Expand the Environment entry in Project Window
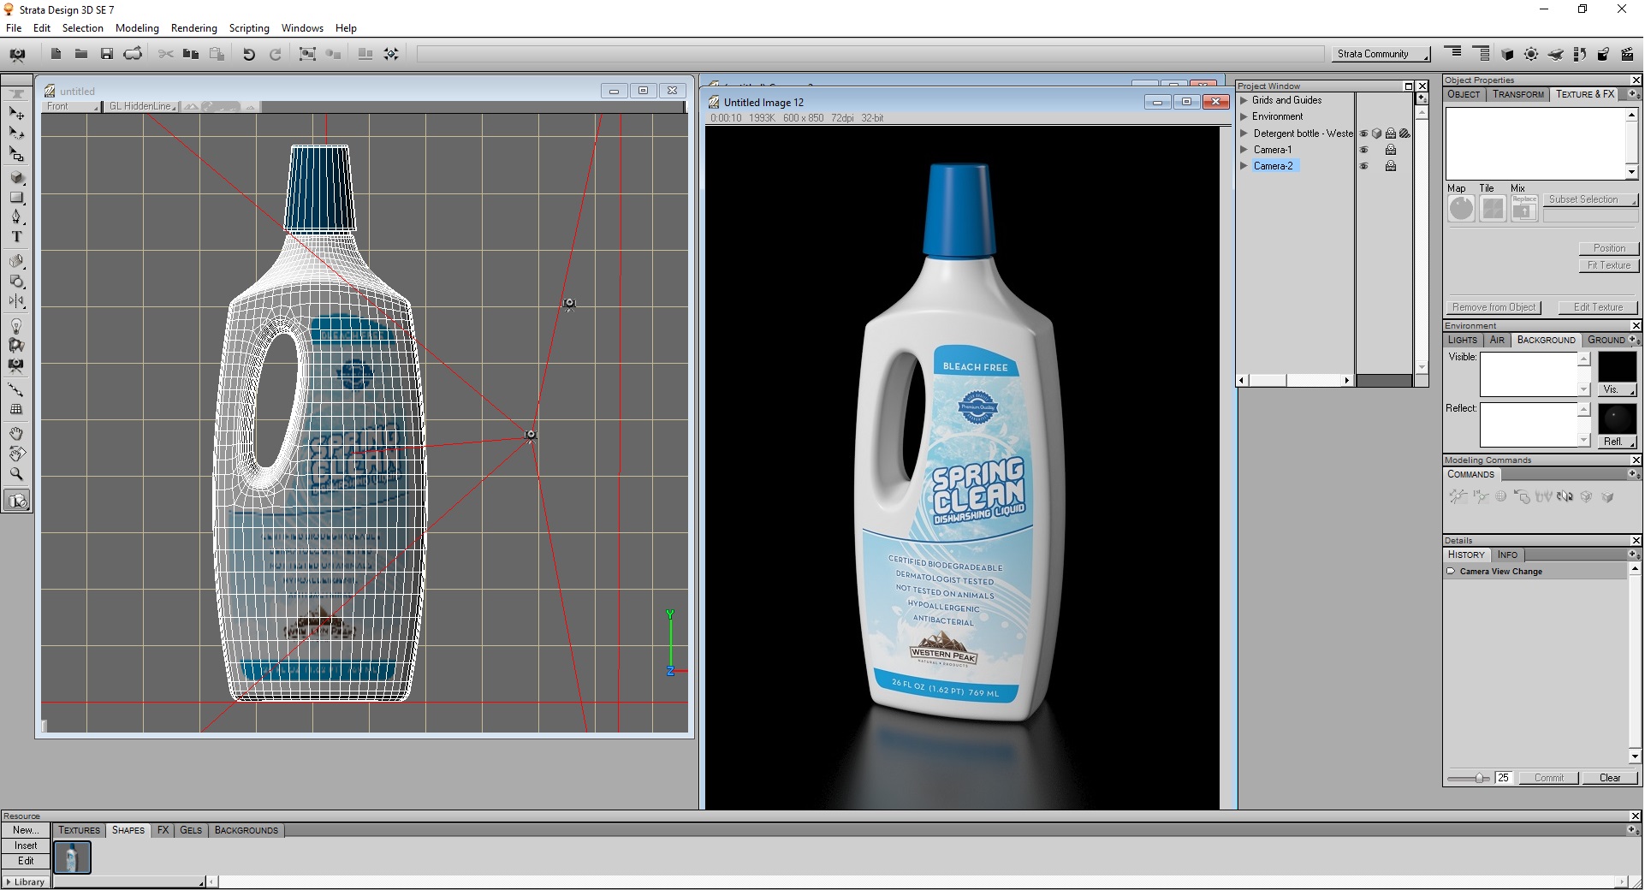The height and width of the screenshot is (890, 1645). coord(1244,116)
